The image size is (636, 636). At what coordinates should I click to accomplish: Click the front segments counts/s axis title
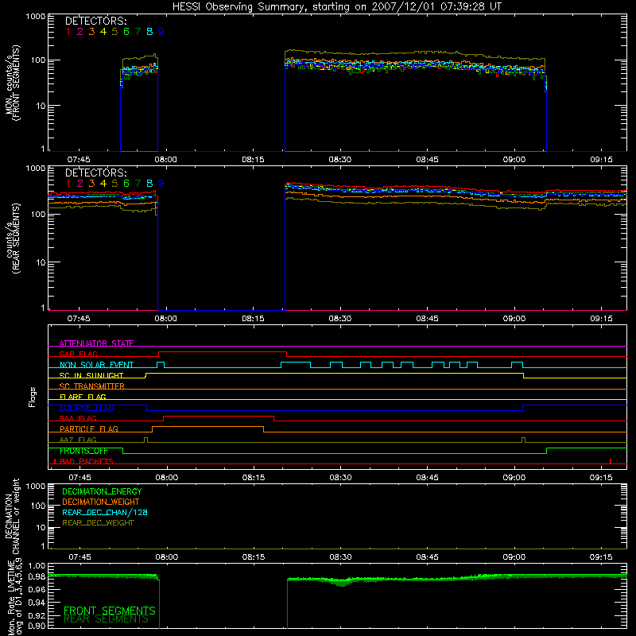[12, 83]
